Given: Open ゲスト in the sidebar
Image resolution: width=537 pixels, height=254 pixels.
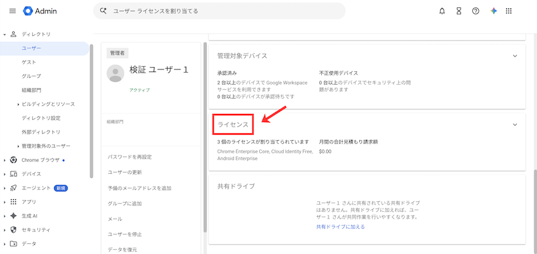Looking at the screenshot, I should coord(29,62).
